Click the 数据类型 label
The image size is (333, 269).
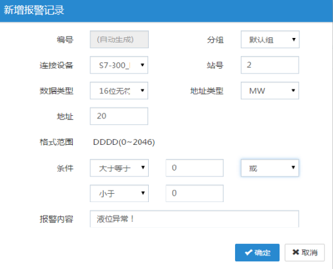57,91
